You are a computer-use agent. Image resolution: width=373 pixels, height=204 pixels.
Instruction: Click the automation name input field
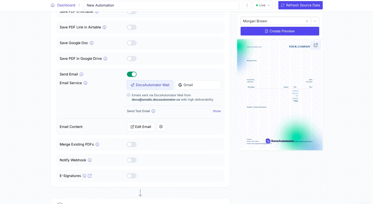pyautogui.click(x=161, y=5)
